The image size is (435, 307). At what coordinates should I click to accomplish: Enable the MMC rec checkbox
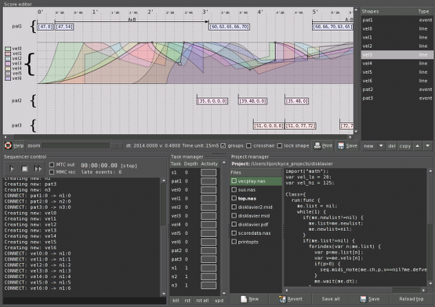point(52,172)
